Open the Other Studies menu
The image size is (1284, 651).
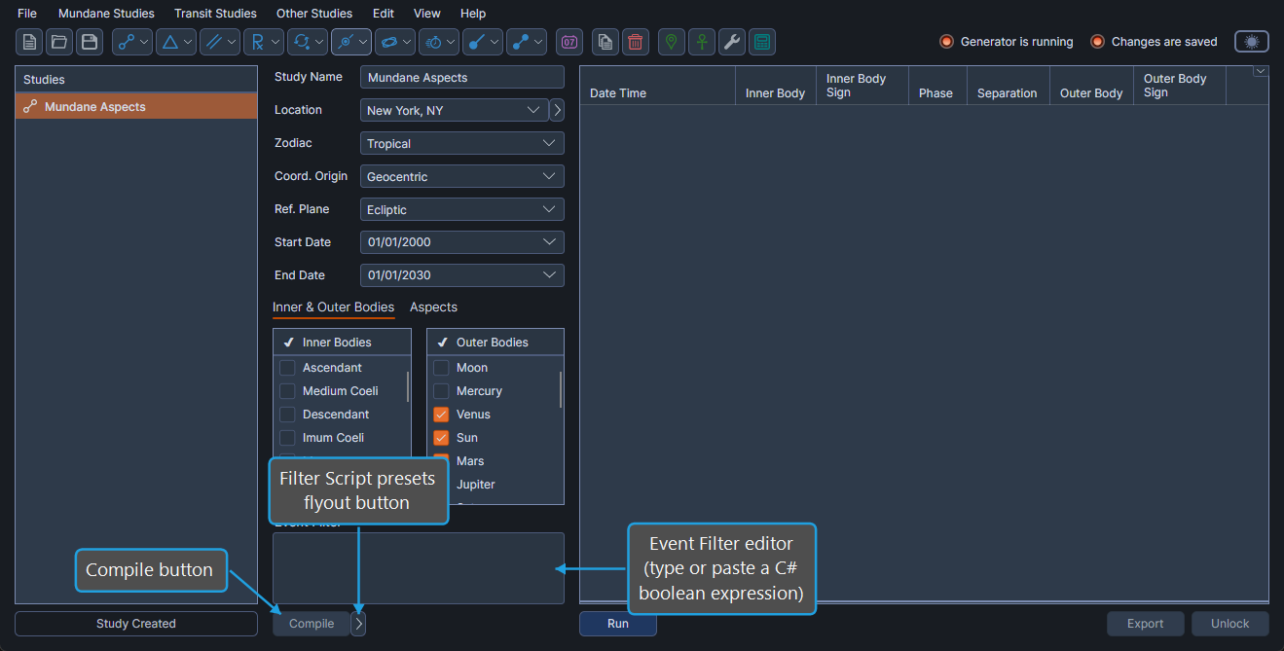[x=314, y=14]
